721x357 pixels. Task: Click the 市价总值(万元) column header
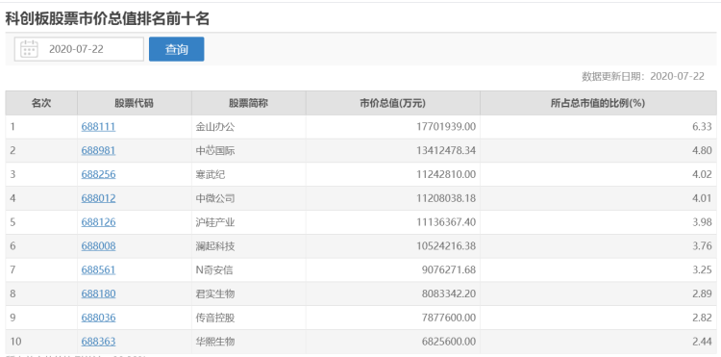(x=393, y=103)
